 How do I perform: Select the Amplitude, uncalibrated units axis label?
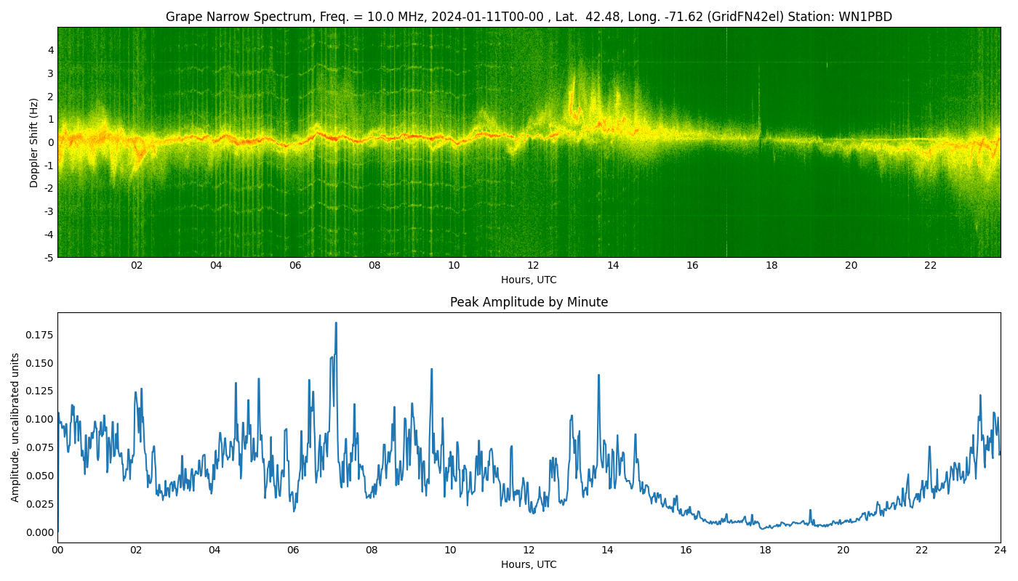click(x=15, y=427)
